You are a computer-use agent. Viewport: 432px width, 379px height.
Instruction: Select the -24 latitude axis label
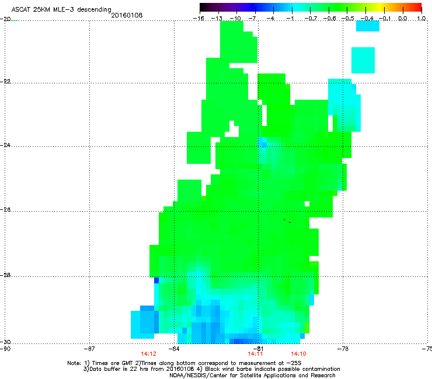(5, 145)
